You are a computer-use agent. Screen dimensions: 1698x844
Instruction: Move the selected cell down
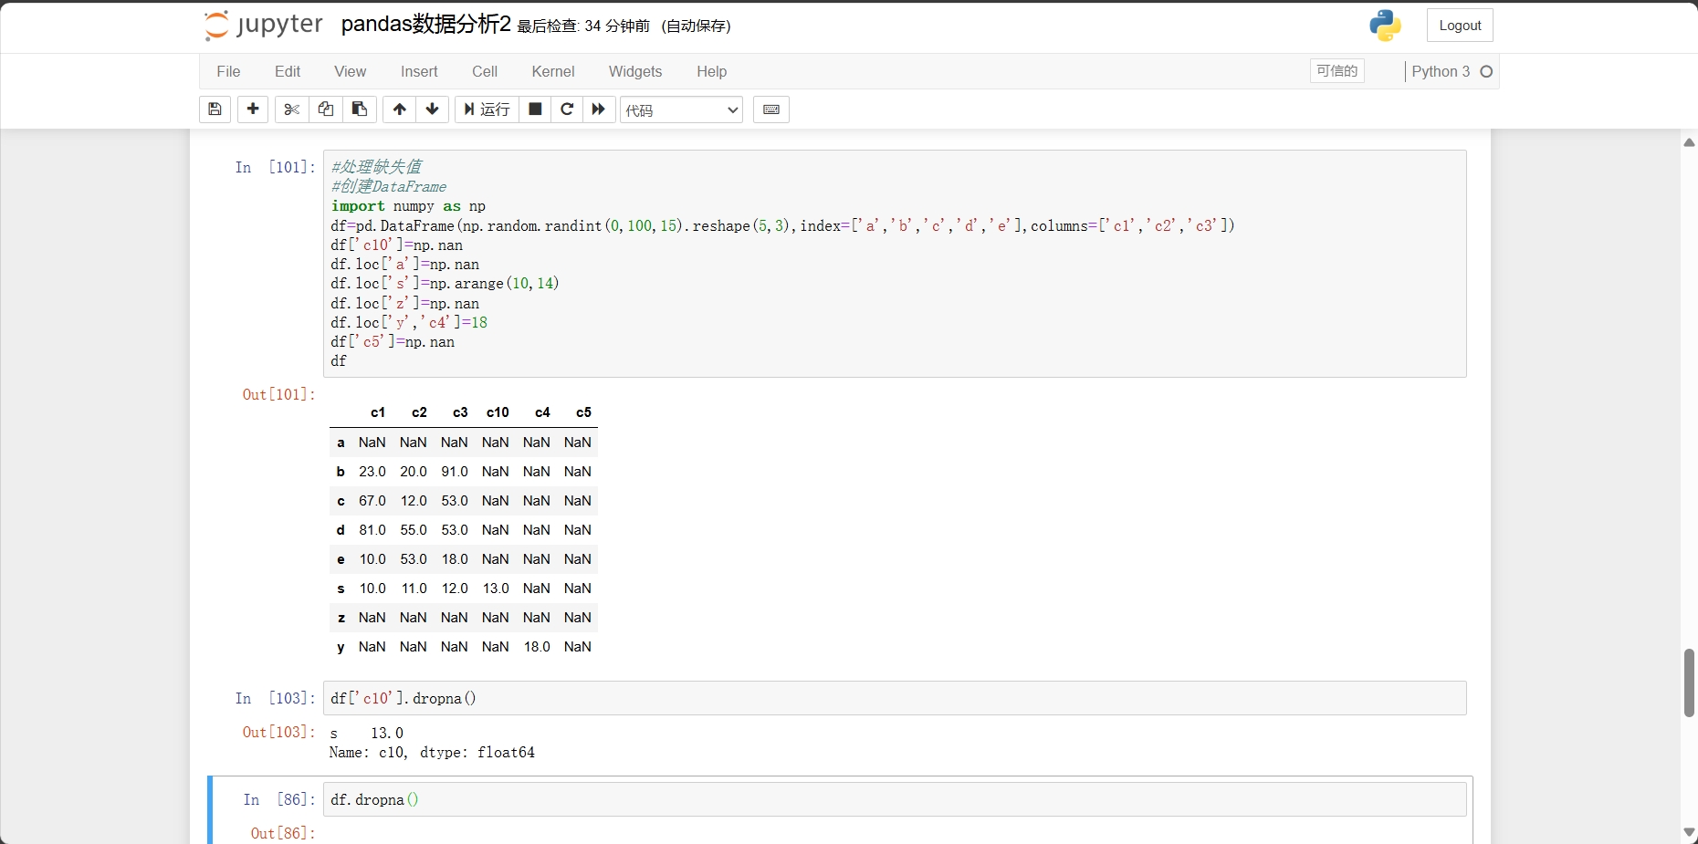[x=433, y=109]
